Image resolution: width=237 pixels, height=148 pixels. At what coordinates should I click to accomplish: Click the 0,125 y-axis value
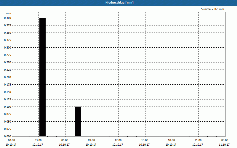8,99
